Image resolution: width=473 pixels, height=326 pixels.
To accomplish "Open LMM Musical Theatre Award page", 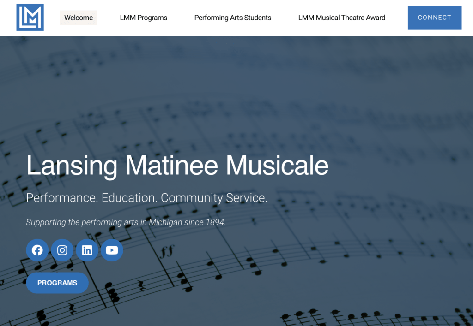I will click(342, 18).
